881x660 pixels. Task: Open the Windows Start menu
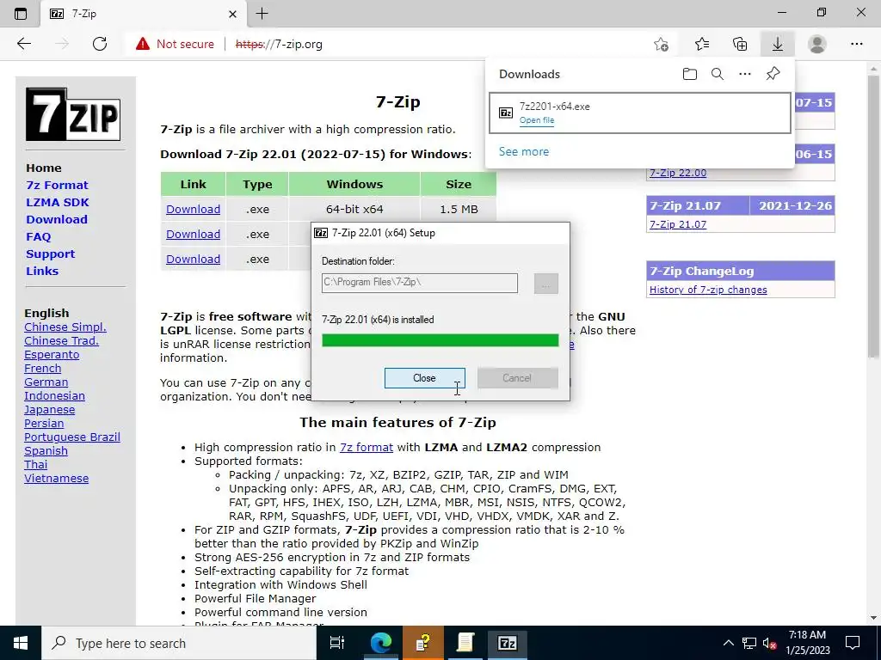click(x=21, y=643)
